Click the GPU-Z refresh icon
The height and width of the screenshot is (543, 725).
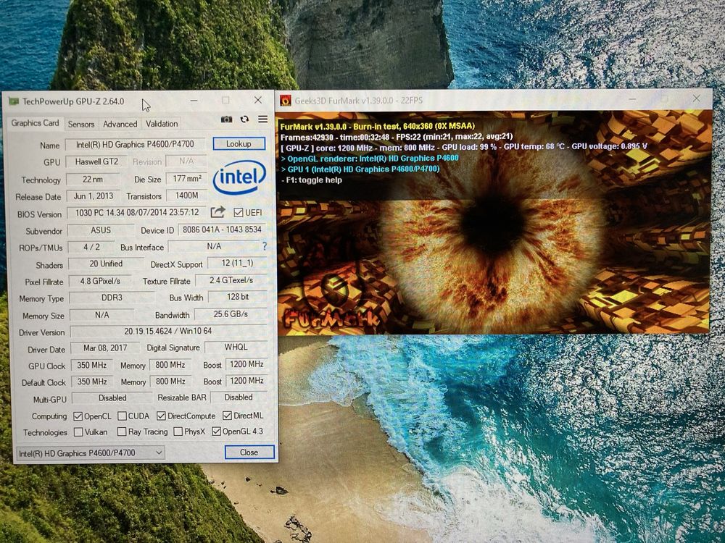point(244,119)
